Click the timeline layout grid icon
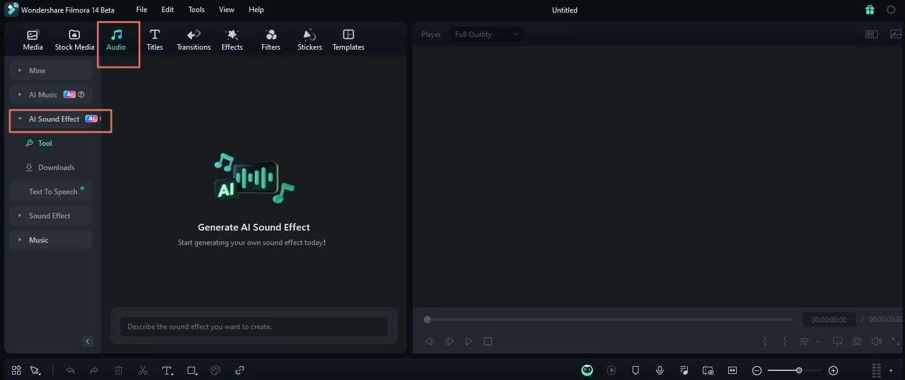The image size is (905, 380). [16, 370]
